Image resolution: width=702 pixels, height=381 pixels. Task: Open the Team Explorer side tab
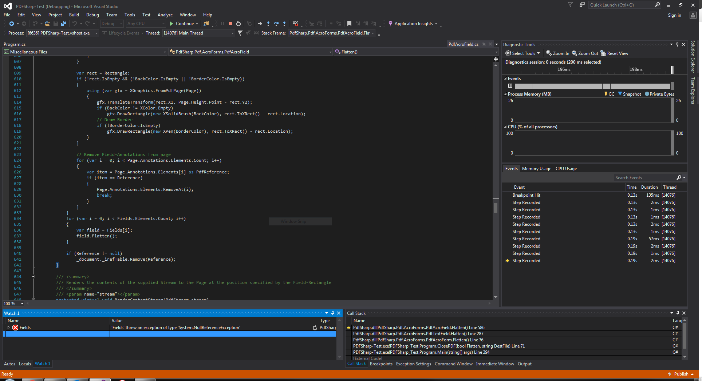click(693, 91)
